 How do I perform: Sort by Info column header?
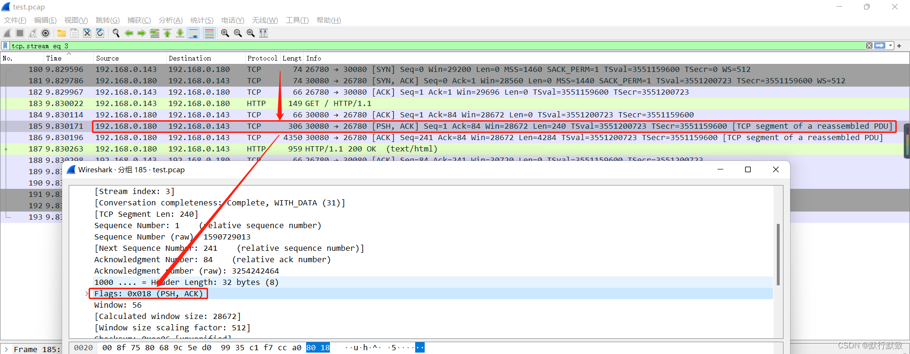(606, 58)
